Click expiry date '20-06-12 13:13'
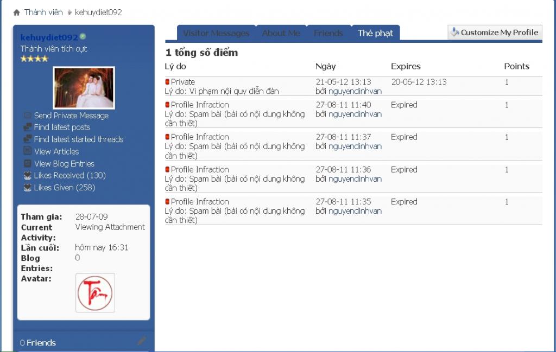556x352 pixels. coord(419,82)
